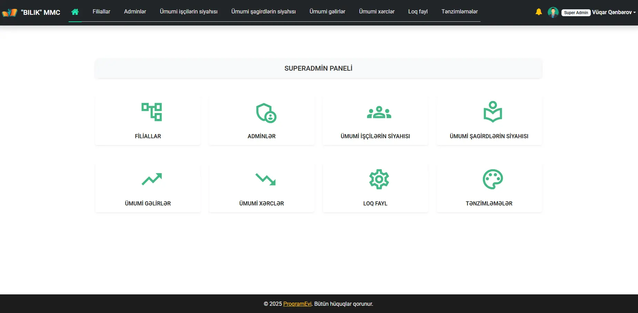
Task: Expand the Vüqar Qənbərov user dropdown
Action: [614, 12]
